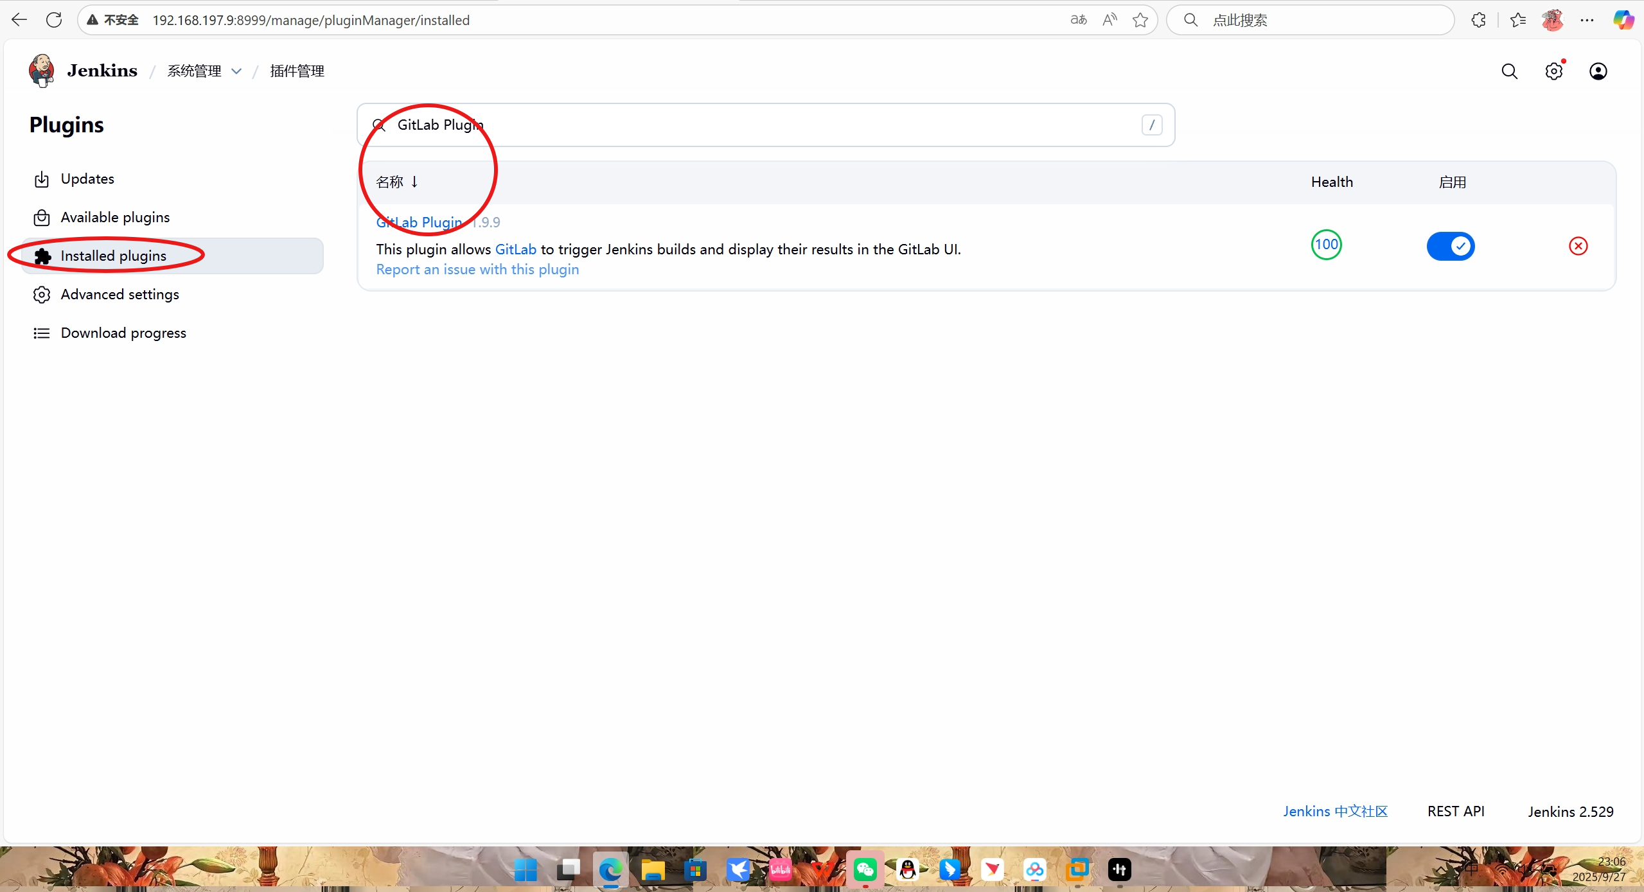Click the insecure site warning badge
Viewport: 1644px width, 892px height.
(x=113, y=20)
